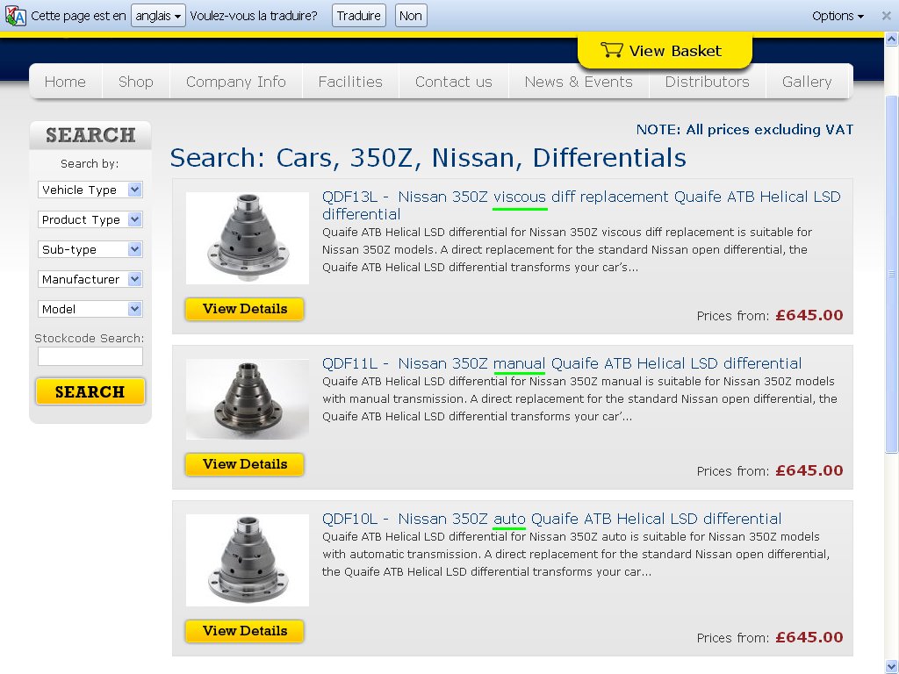Expand the Sub-type dropdown
This screenshot has width=899, height=674.
point(90,249)
